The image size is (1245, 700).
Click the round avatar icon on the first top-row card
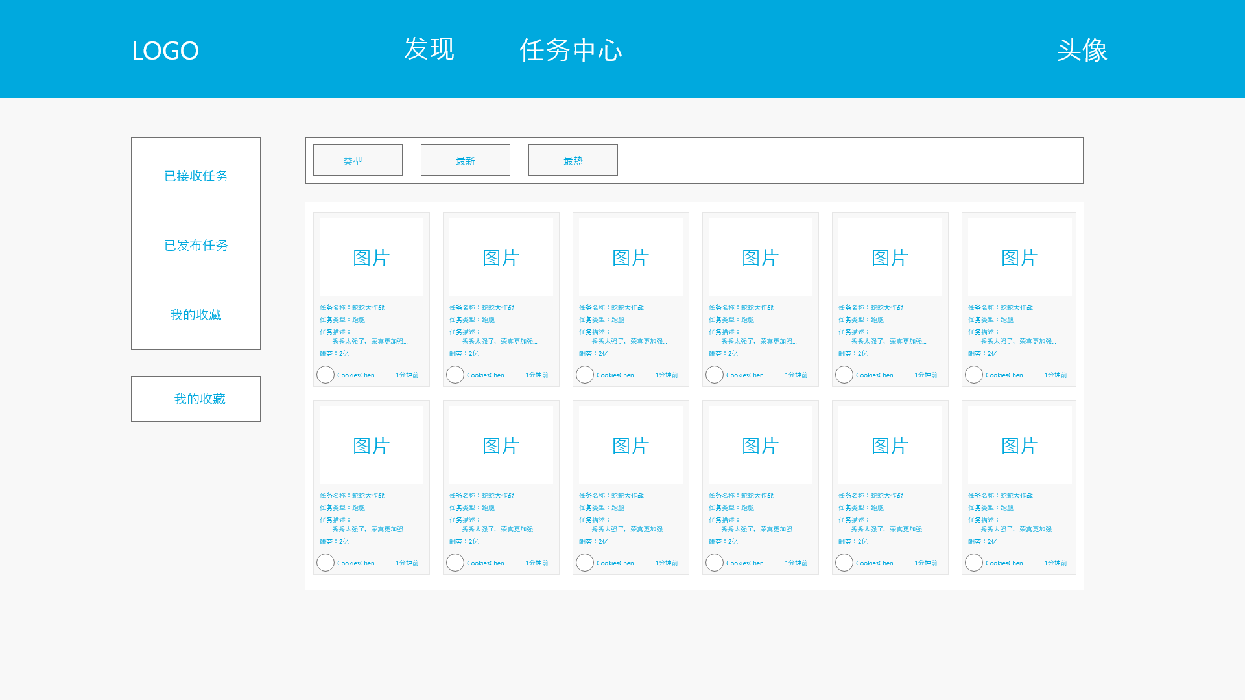326,375
